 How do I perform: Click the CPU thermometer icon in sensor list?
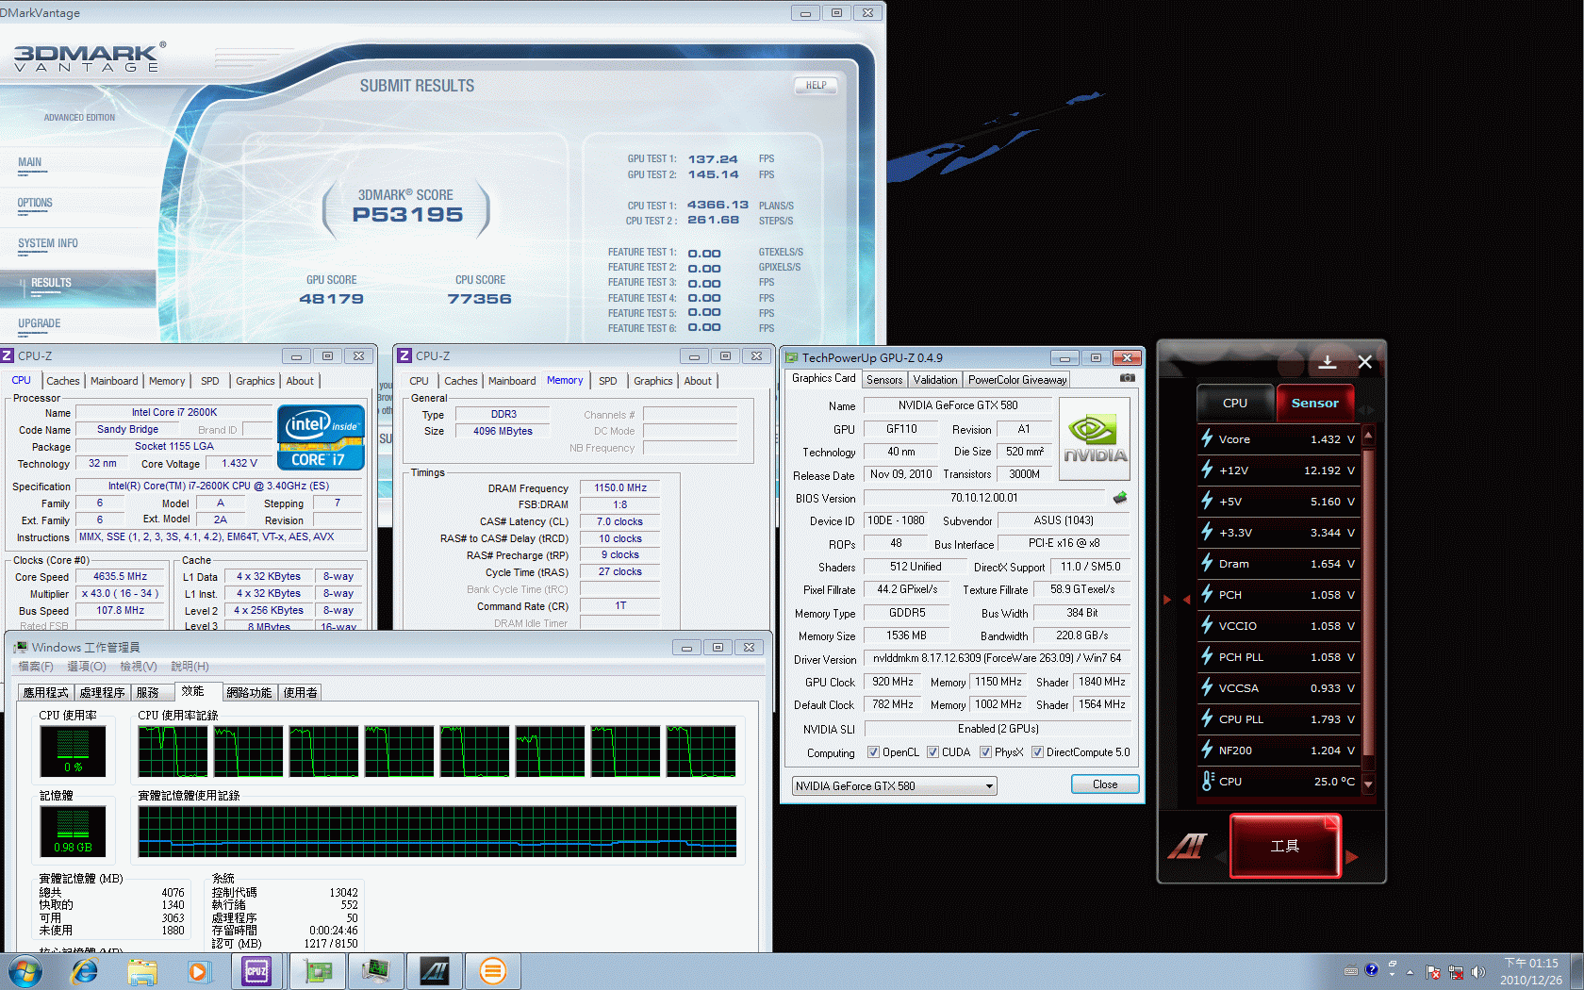click(1208, 781)
